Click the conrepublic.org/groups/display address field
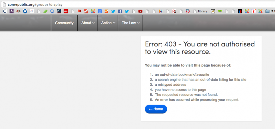Image resolution: width=275 pixels, height=129 pixels. click(139, 4)
